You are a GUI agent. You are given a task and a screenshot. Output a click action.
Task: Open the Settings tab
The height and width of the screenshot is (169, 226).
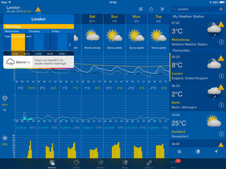tap(149, 164)
